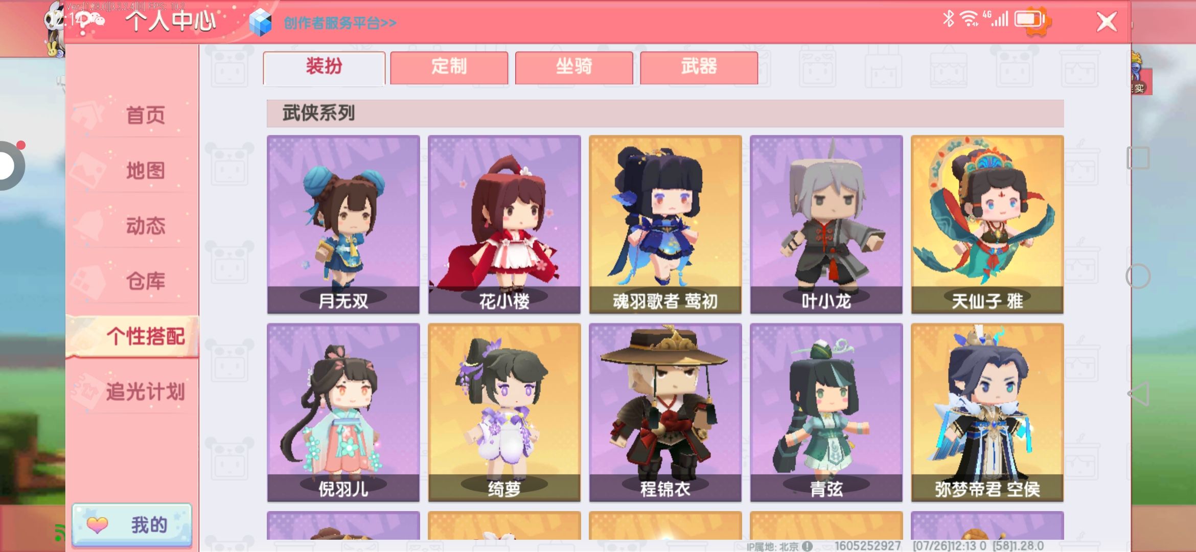Switch to the 坐骑 tab
The image size is (1196, 552).
pyautogui.click(x=574, y=67)
